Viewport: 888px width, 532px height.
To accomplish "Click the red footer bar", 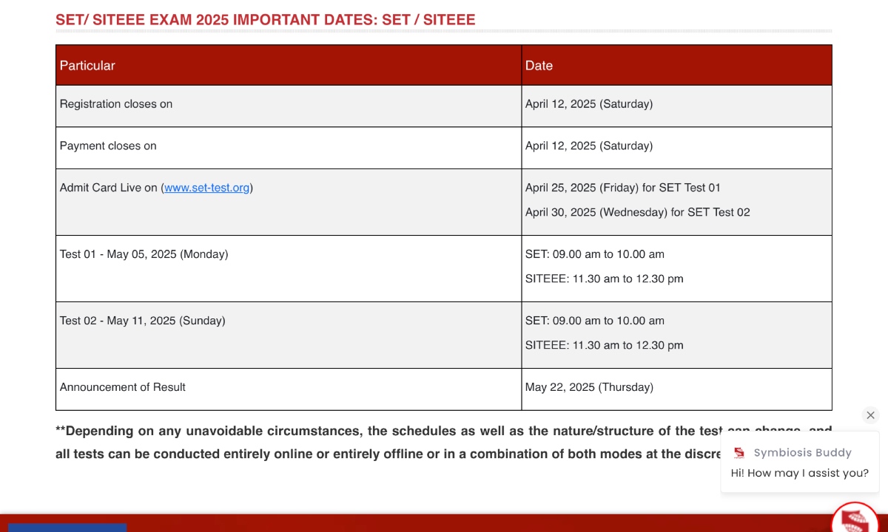I will (444, 523).
